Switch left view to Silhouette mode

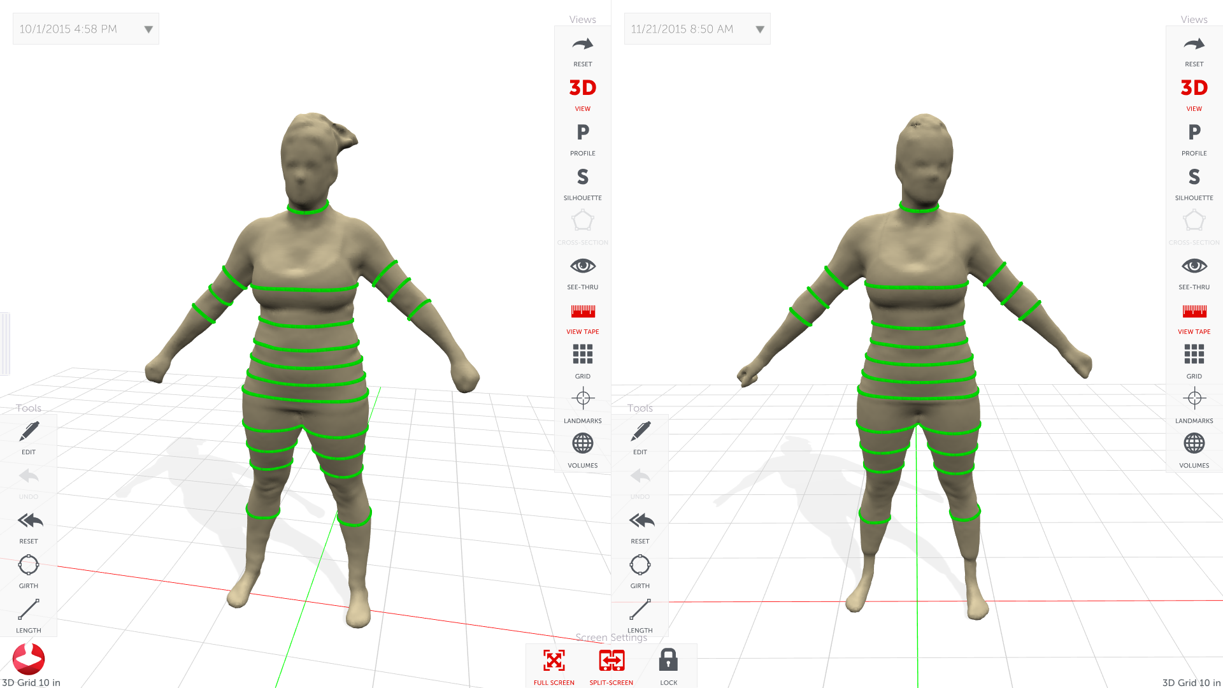coord(582,177)
